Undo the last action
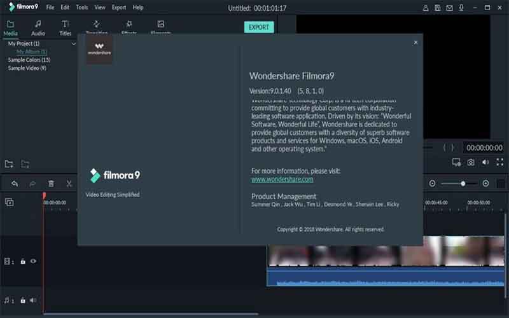The width and height of the screenshot is (509, 318). [x=15, y=184]
